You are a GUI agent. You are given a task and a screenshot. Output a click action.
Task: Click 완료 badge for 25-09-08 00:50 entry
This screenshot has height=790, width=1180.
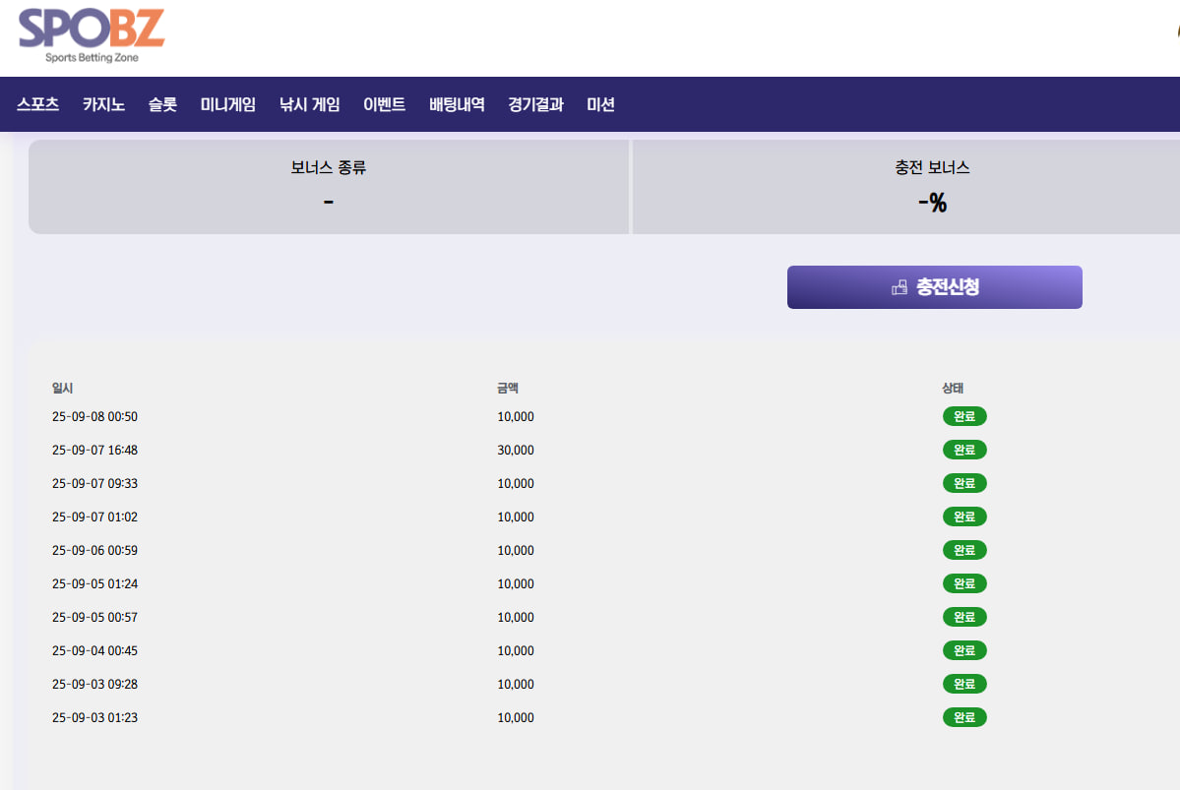[x=963, y=416]
